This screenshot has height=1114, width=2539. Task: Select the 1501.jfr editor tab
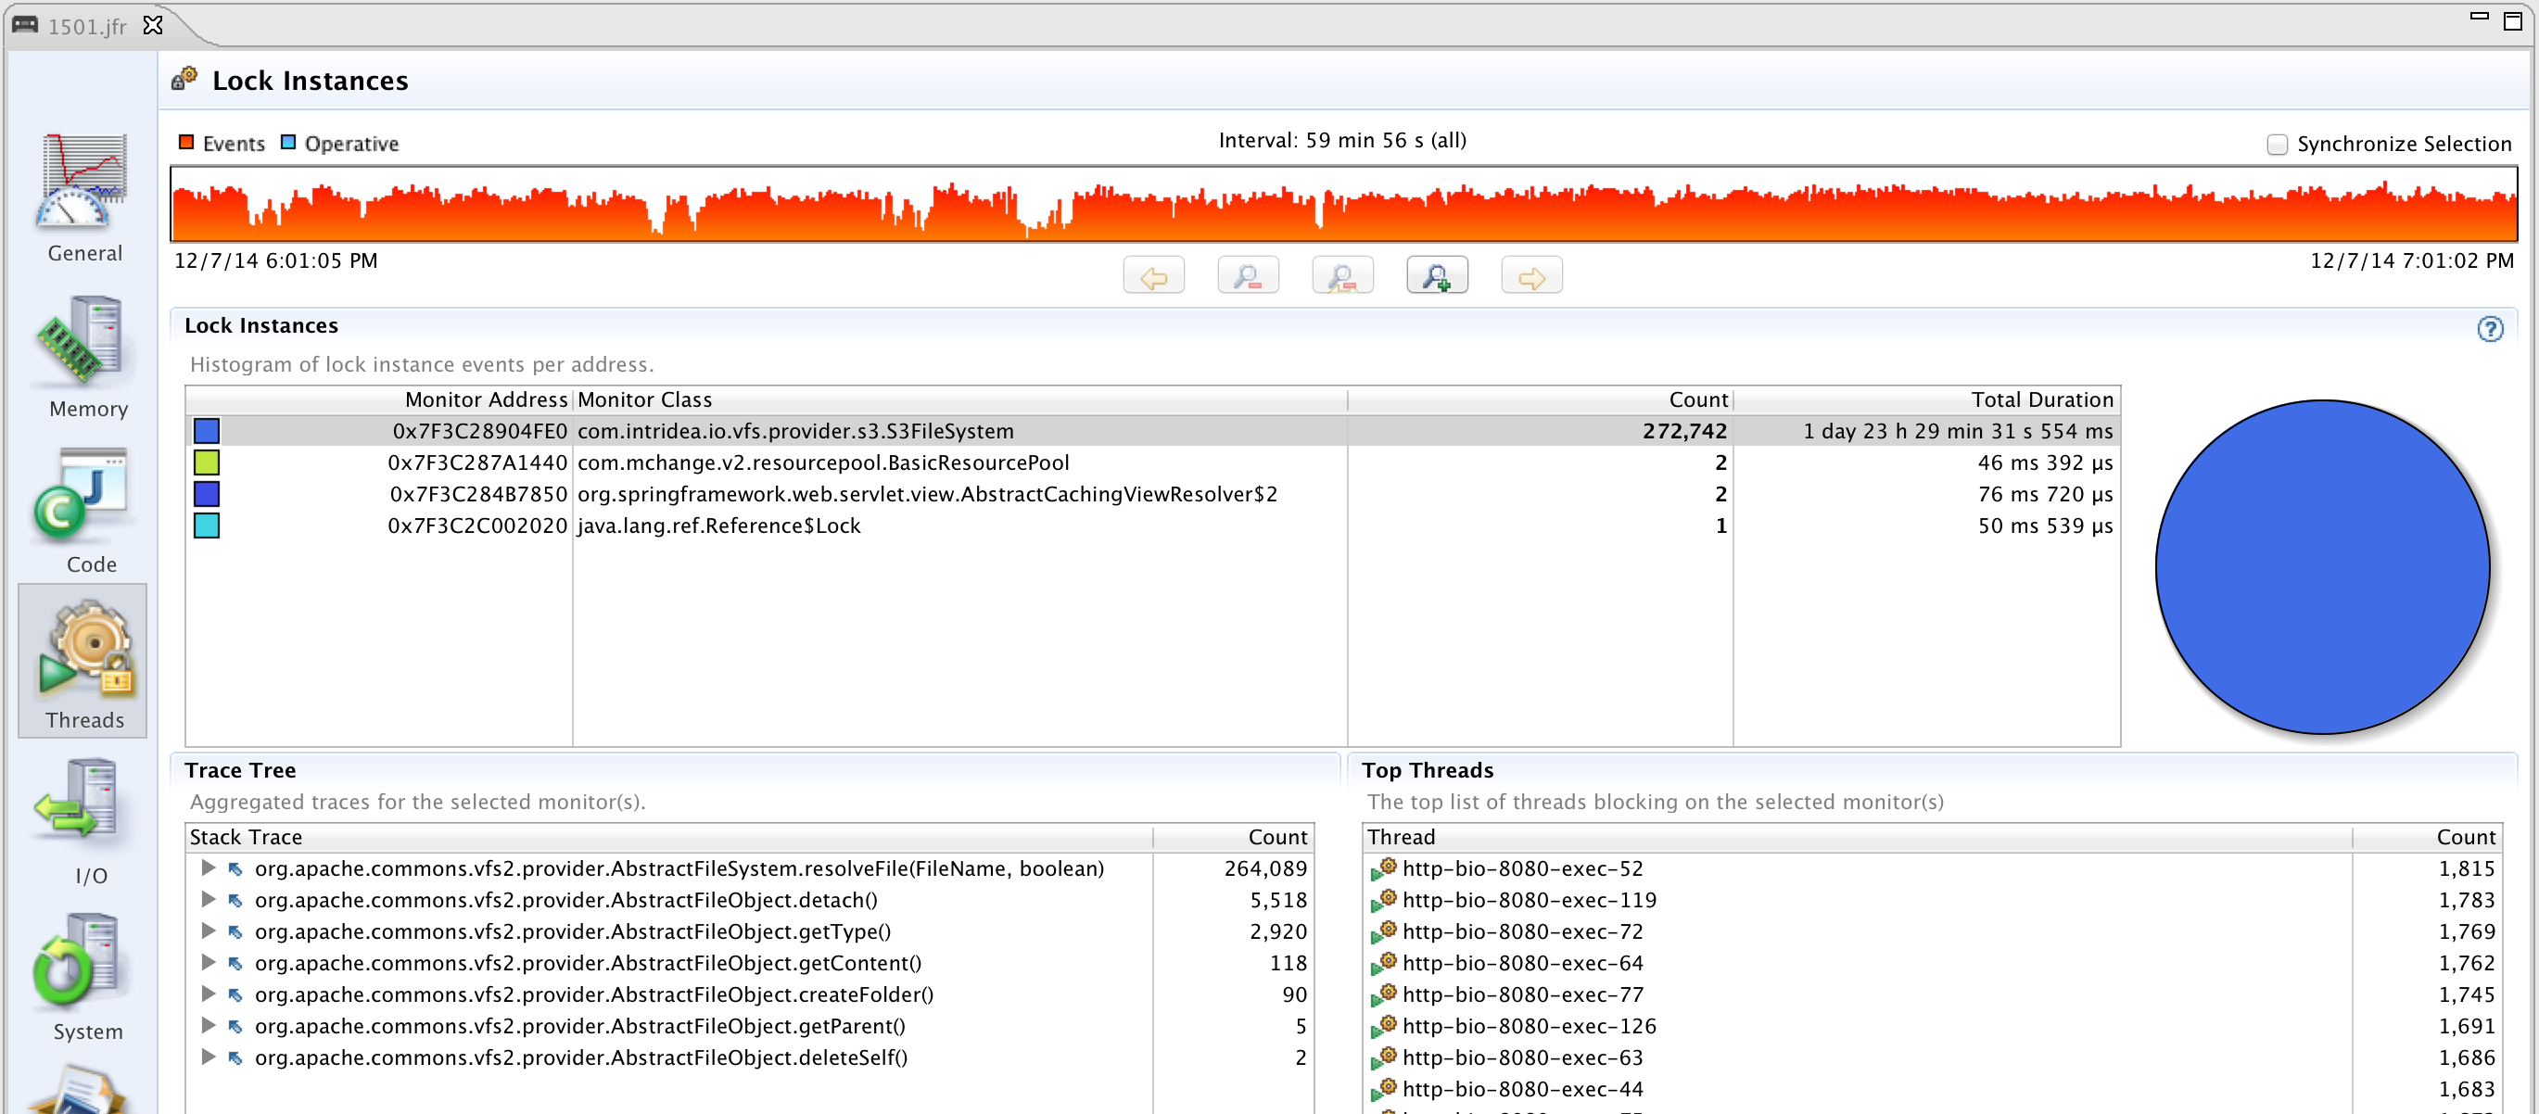(87, 27)
